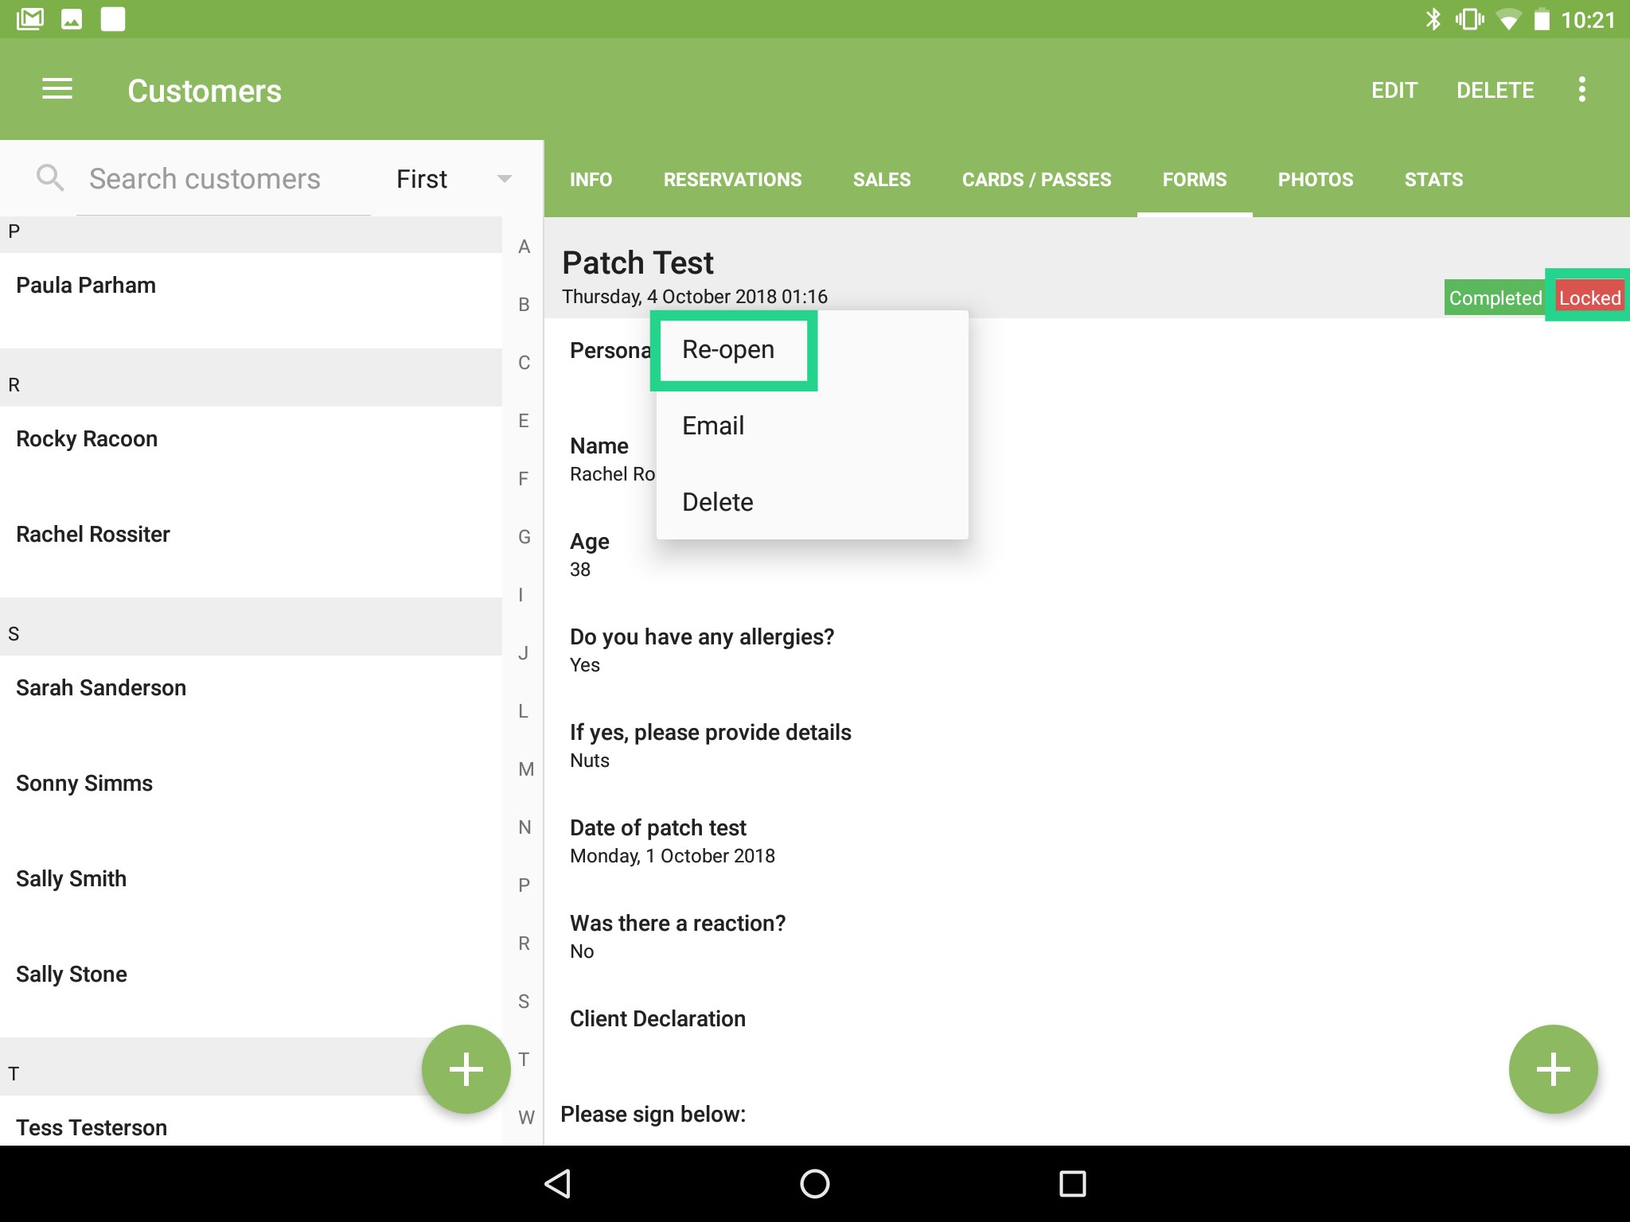
Task: Jump to letter M in the index
Action: 526,769
